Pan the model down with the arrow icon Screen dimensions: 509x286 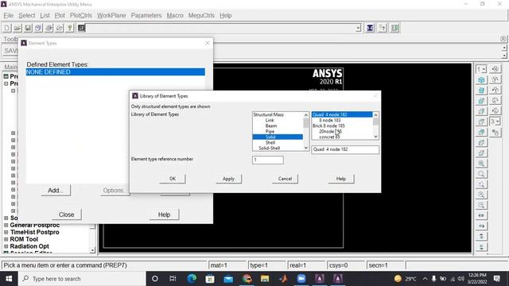pos(481,247)
